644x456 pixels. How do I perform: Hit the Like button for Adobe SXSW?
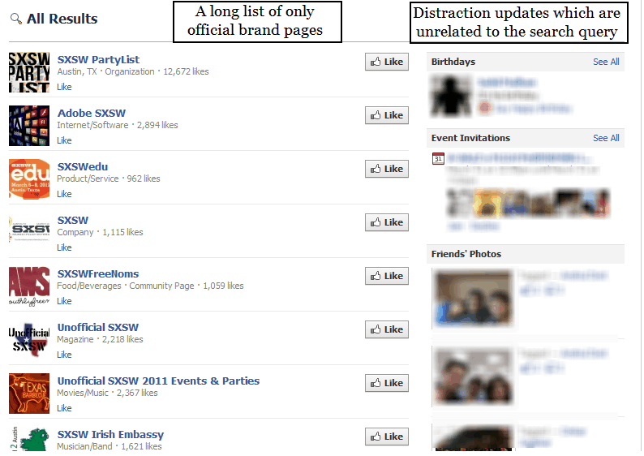tap(387, 115)
